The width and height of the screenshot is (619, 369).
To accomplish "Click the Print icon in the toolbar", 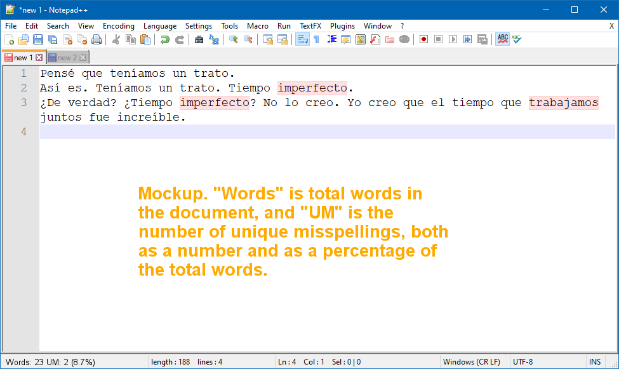I will [x=97, y=39].
